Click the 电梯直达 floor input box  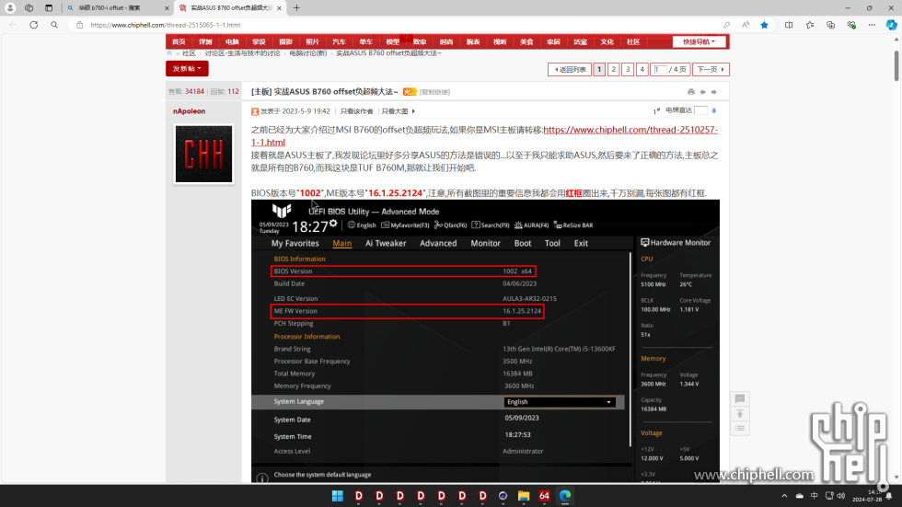click(700, 110)
